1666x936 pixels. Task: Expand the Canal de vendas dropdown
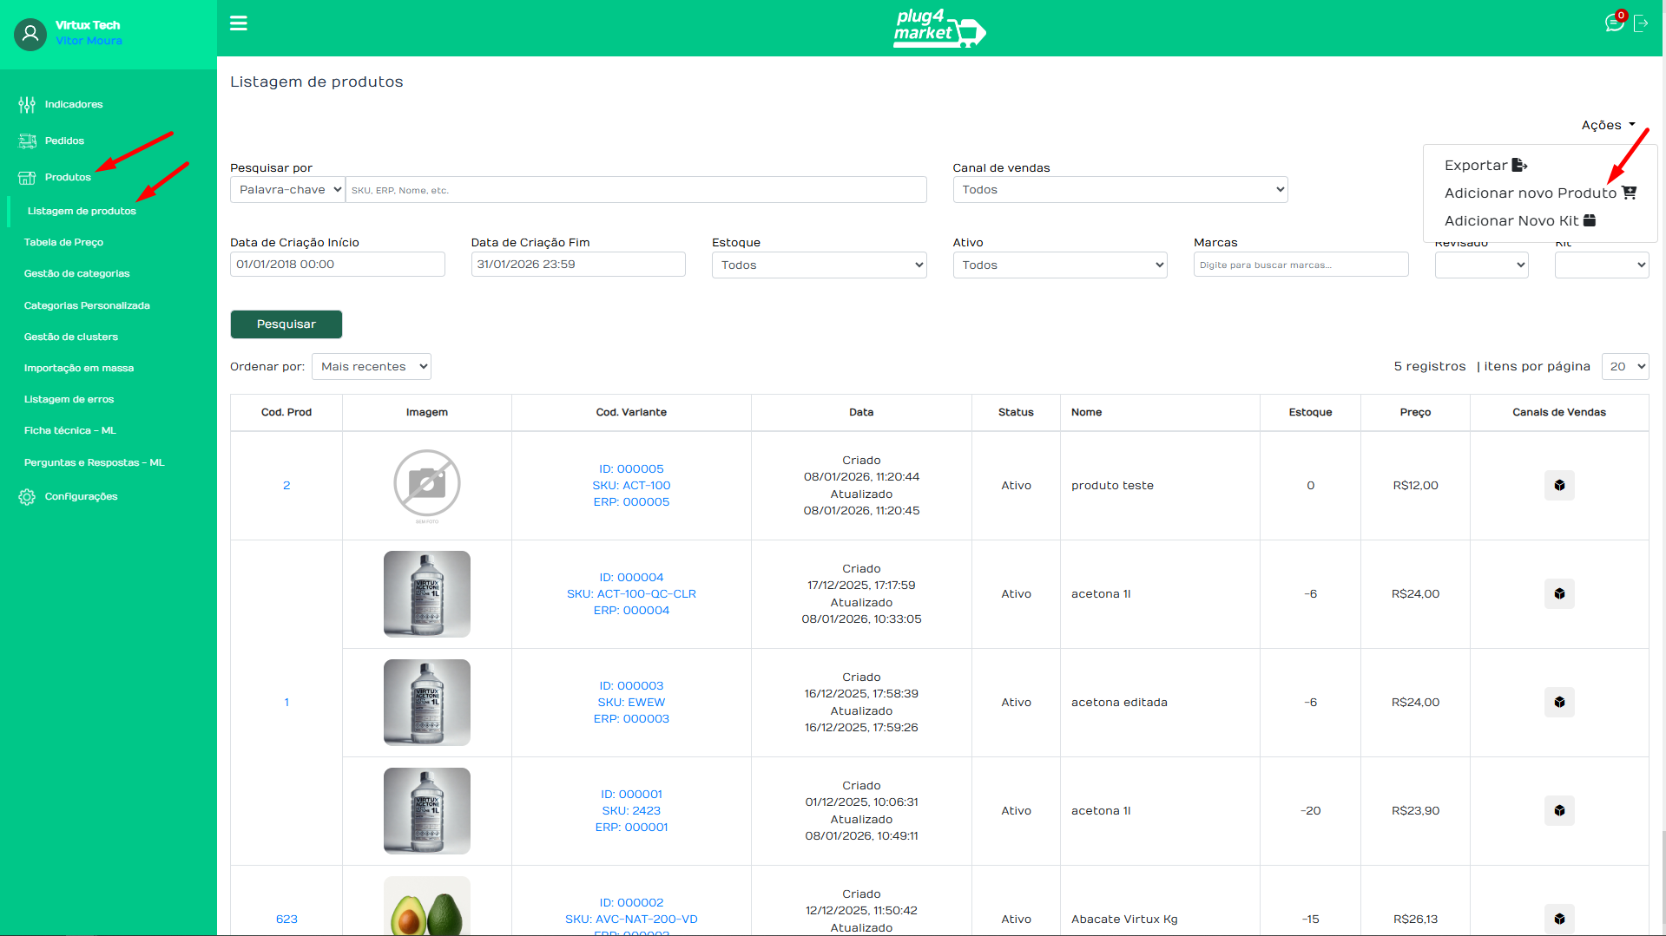click(x=1119, y=190)
